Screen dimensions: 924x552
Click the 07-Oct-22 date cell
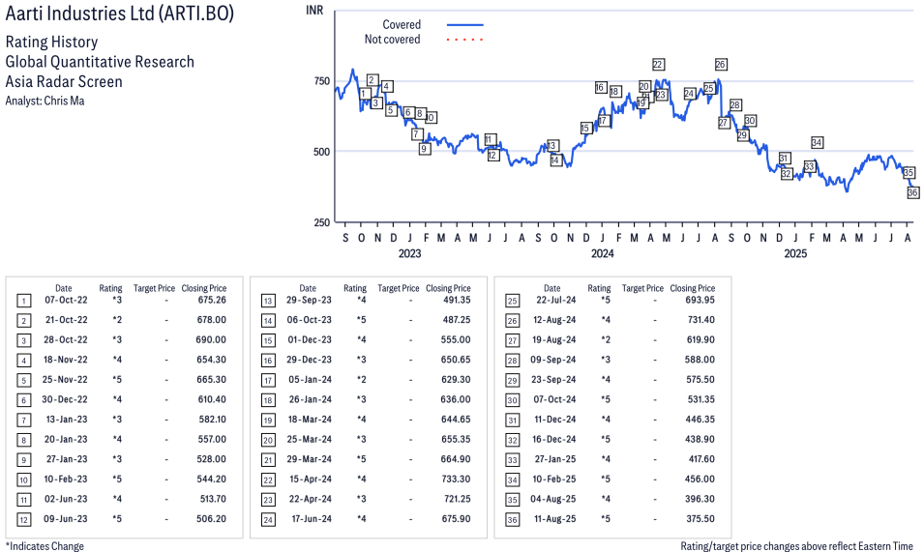(x=66, y=300)
